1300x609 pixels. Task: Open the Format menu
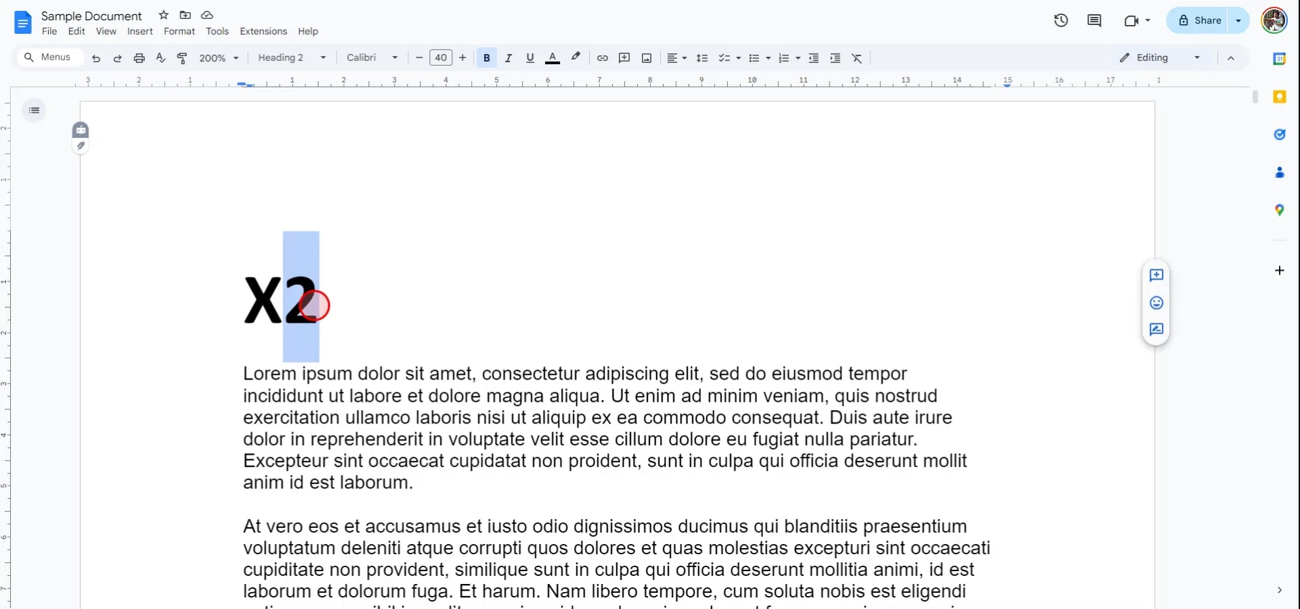point(179,31)
